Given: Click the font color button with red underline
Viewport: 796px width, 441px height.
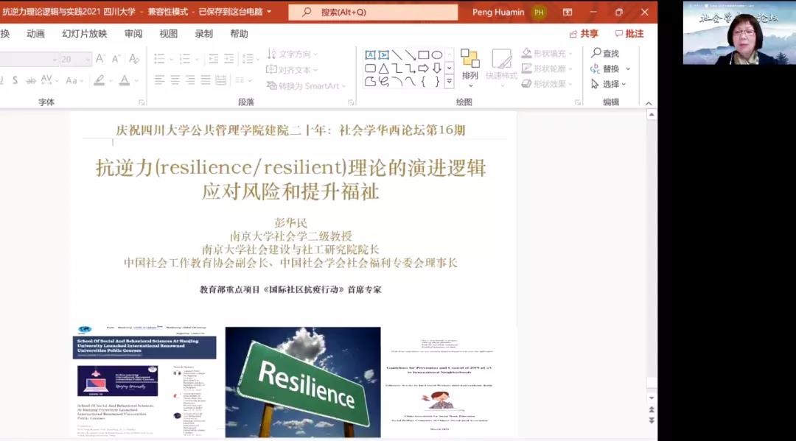Looking at the screenshot, I should tap(124, 80).
